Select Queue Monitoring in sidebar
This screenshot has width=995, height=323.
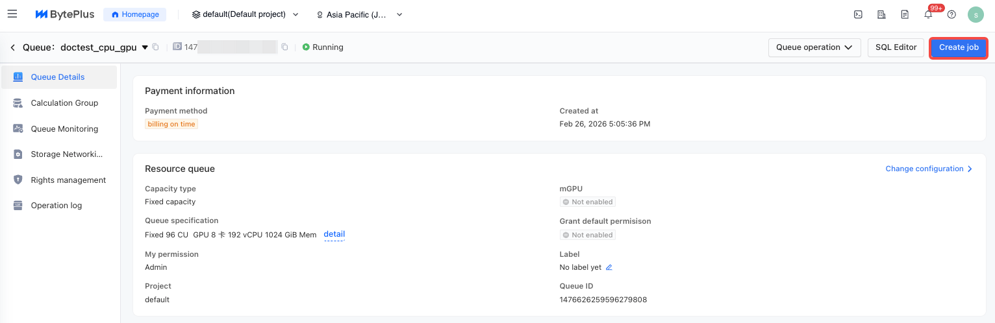pos(64,128)
